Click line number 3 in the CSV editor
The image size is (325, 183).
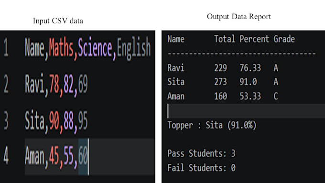click(6, 120)
